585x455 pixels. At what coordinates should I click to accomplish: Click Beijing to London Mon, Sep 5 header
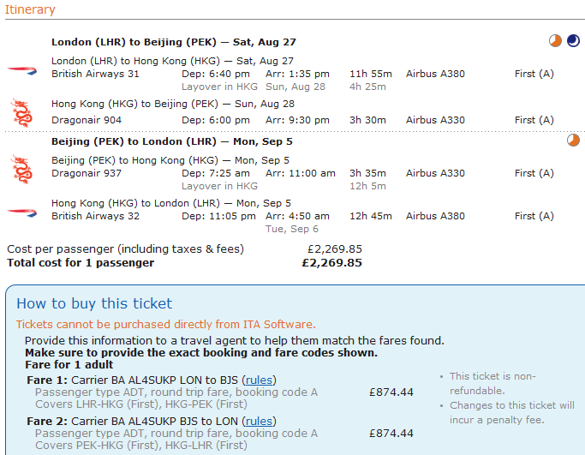pyautogui.click(x=172, y=141)
